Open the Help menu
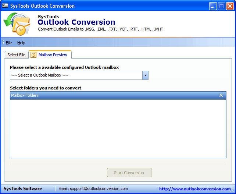The image size is (236, 194). (21, 43)
